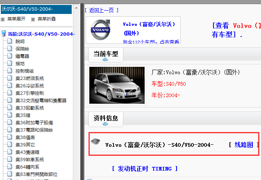The height and width of the screenshot is (180, 261).
Task: Click the expand icon beside 菜单展开
Action: point(2,20)
